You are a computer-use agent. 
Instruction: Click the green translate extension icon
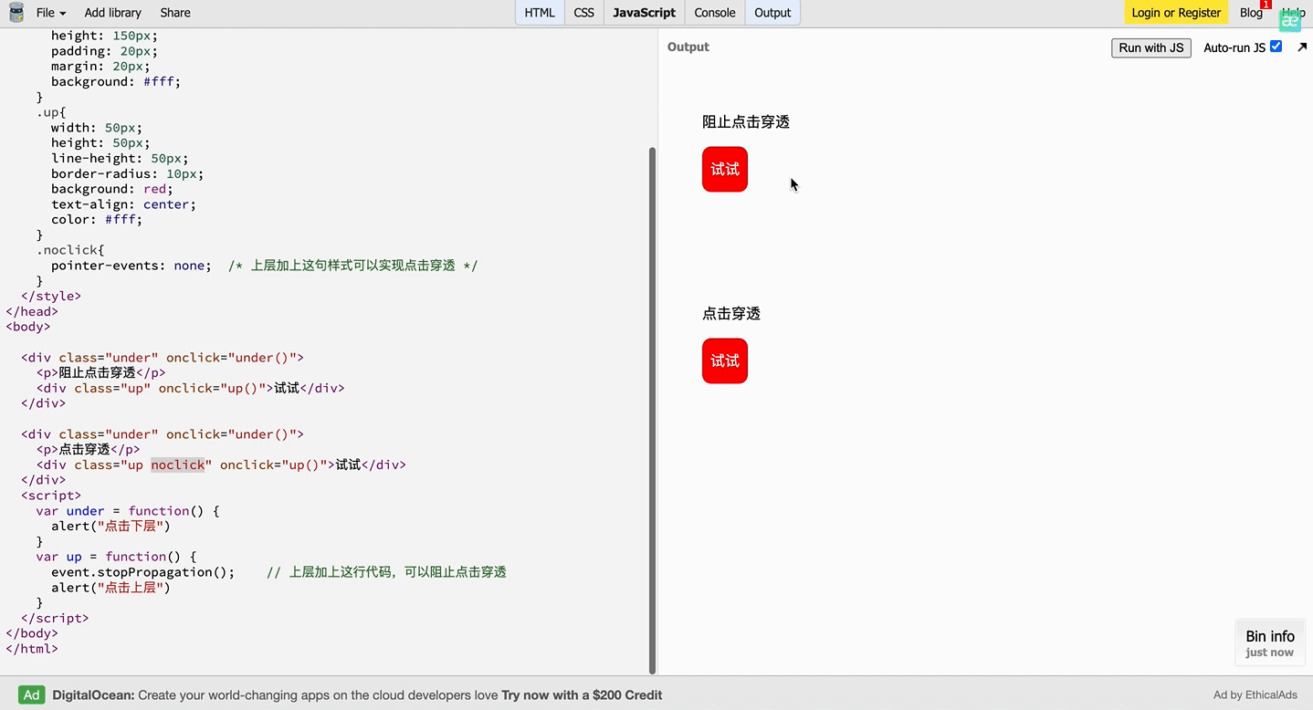click(x=1290, y=21)
